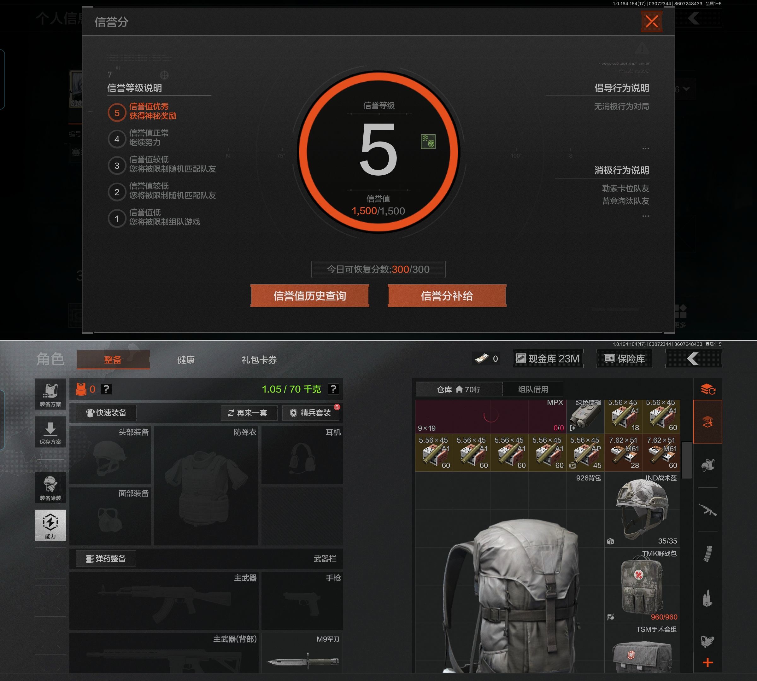Open the 装备方案 loadout preset icon

click(x=50, y=394)
